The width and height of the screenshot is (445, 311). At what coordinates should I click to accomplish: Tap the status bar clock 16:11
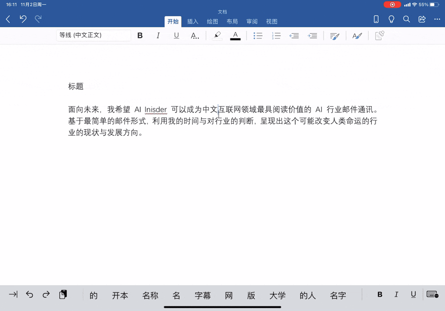coord(12,5)
